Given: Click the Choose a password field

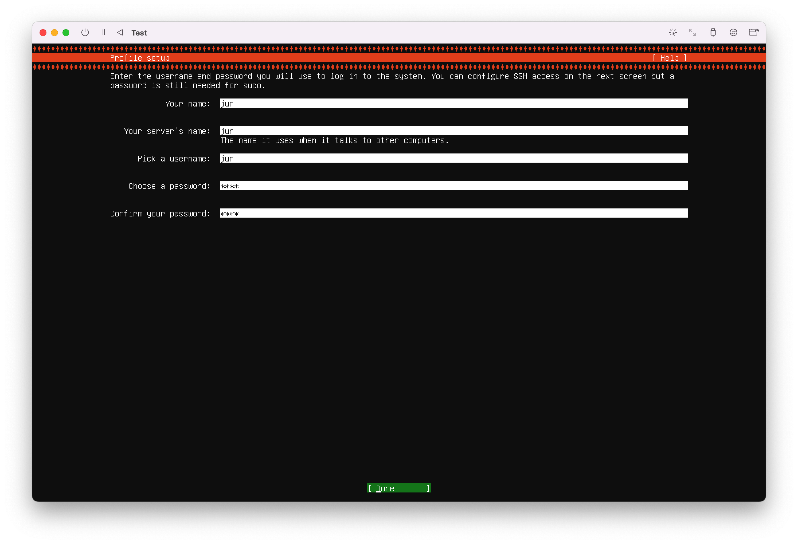Looking at the screenshot, I should (453, 186).
